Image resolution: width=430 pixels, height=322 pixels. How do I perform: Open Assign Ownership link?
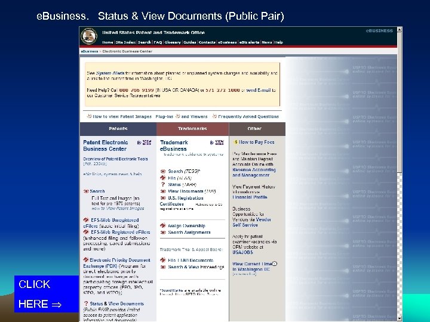[186, 225]
